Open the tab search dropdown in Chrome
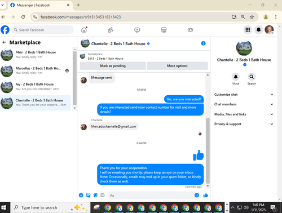The image size is (282, 213). 3,5
